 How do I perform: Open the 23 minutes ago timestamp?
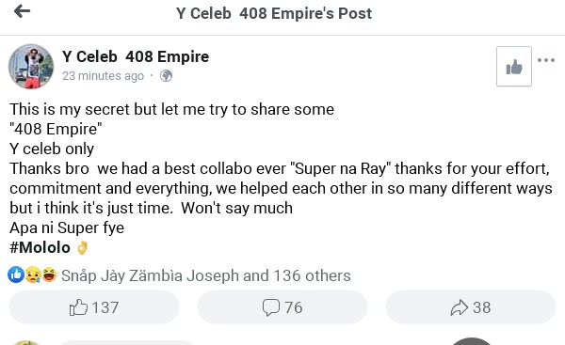coord(103,76)
